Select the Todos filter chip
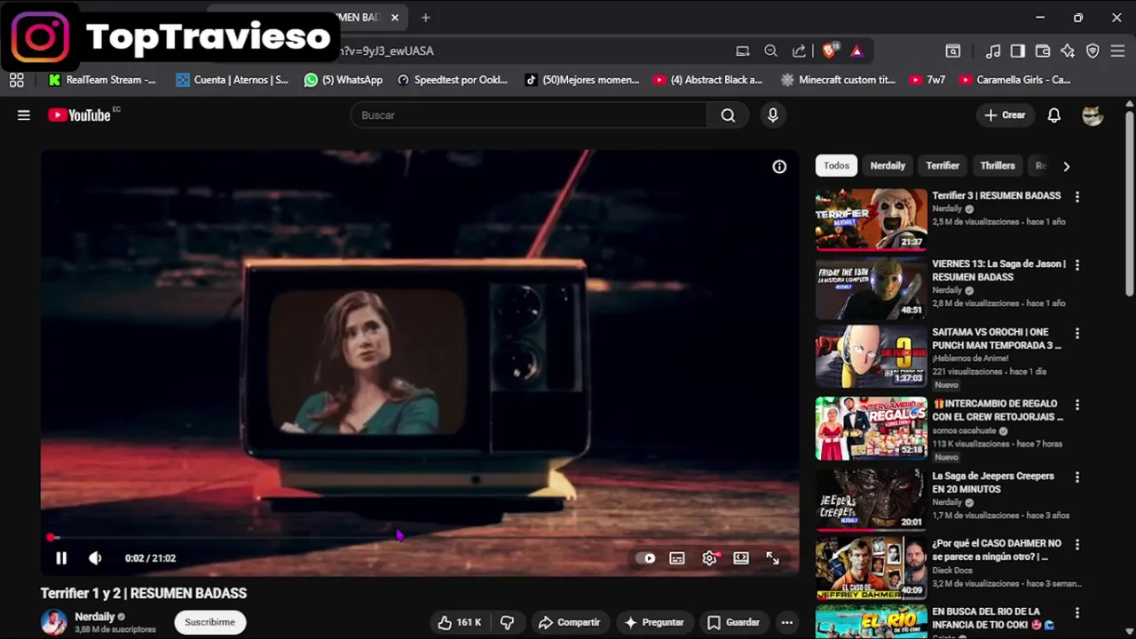This screenshot has height=639, width=1136. pos(836,166)
